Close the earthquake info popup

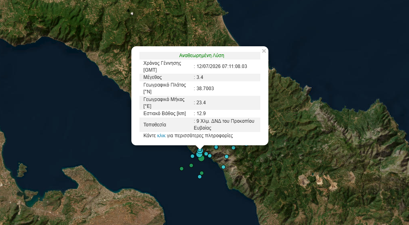[264, 51]
